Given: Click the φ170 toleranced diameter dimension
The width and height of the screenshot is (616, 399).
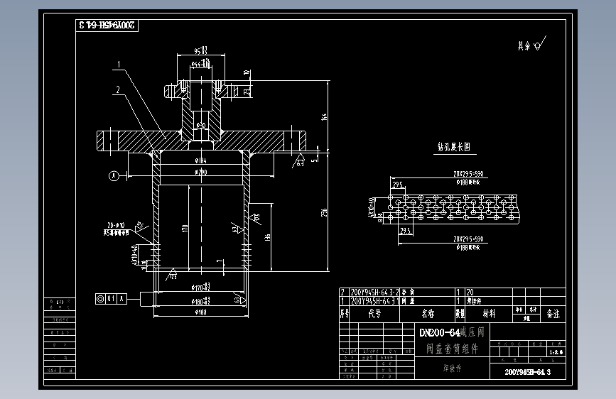Looking at the screenshot, I should coord(201,288).
